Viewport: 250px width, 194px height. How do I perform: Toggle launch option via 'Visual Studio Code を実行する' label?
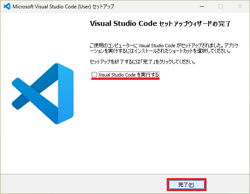129,75
